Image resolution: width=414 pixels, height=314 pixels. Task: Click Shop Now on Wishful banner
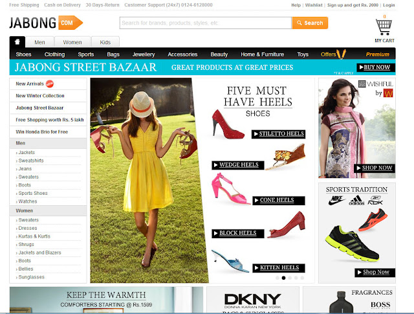(375, 168)
